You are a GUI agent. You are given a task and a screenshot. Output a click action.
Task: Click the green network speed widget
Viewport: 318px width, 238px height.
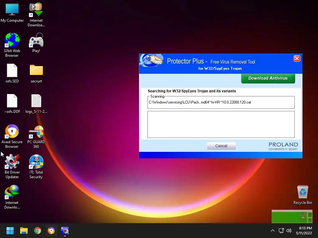click(x=292, y=216)
